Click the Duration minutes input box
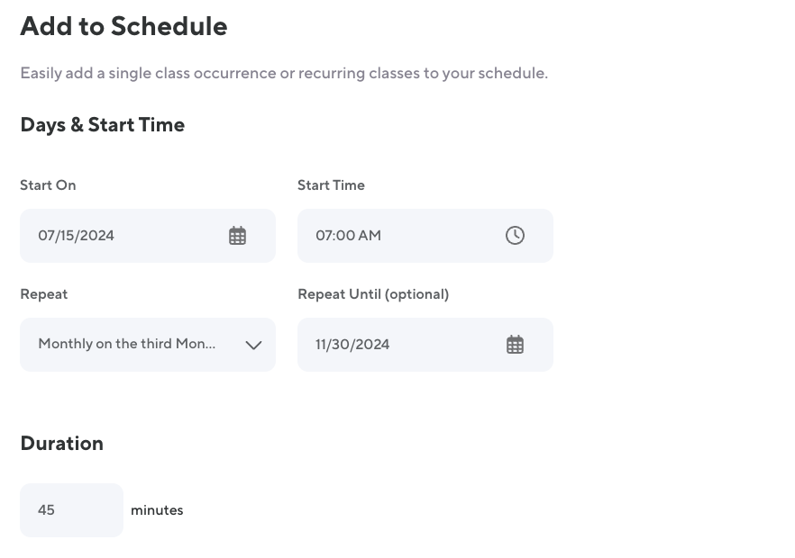Screen dimensions: 795x558 pyautogui.click(x=71, y=510)
